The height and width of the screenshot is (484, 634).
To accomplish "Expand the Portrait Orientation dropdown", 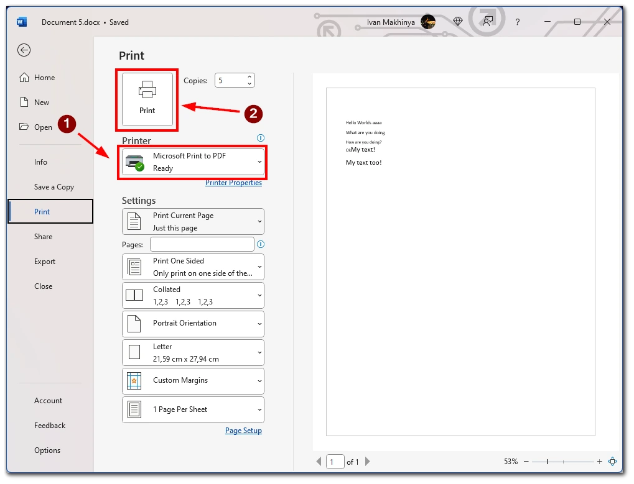I will [x=193, y=324].
